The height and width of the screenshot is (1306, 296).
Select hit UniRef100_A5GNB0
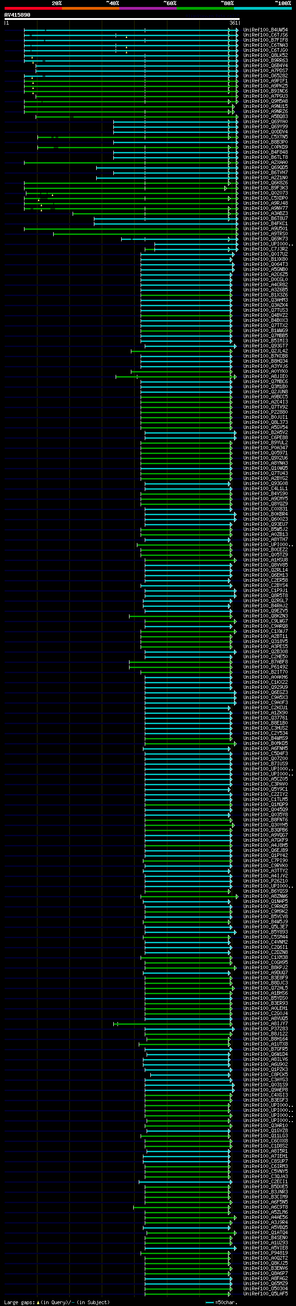[265, 270]
